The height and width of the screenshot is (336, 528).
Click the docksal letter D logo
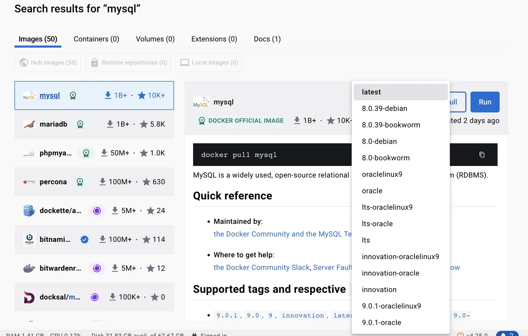tap(29, 297)
